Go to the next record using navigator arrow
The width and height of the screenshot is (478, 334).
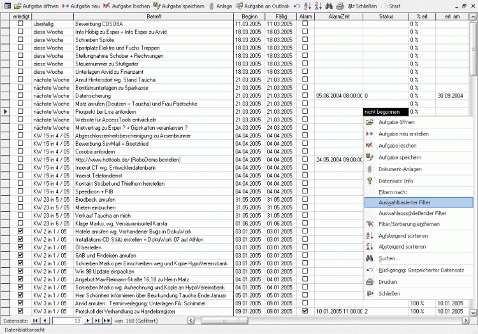pyautogui.click(x=89, y=321)
